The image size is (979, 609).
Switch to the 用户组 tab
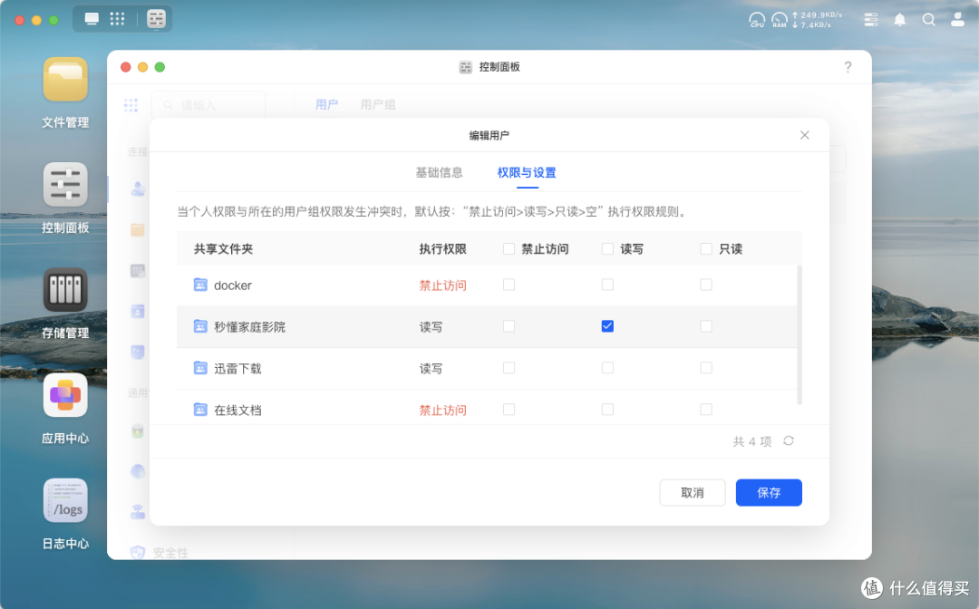coord(378,105)
